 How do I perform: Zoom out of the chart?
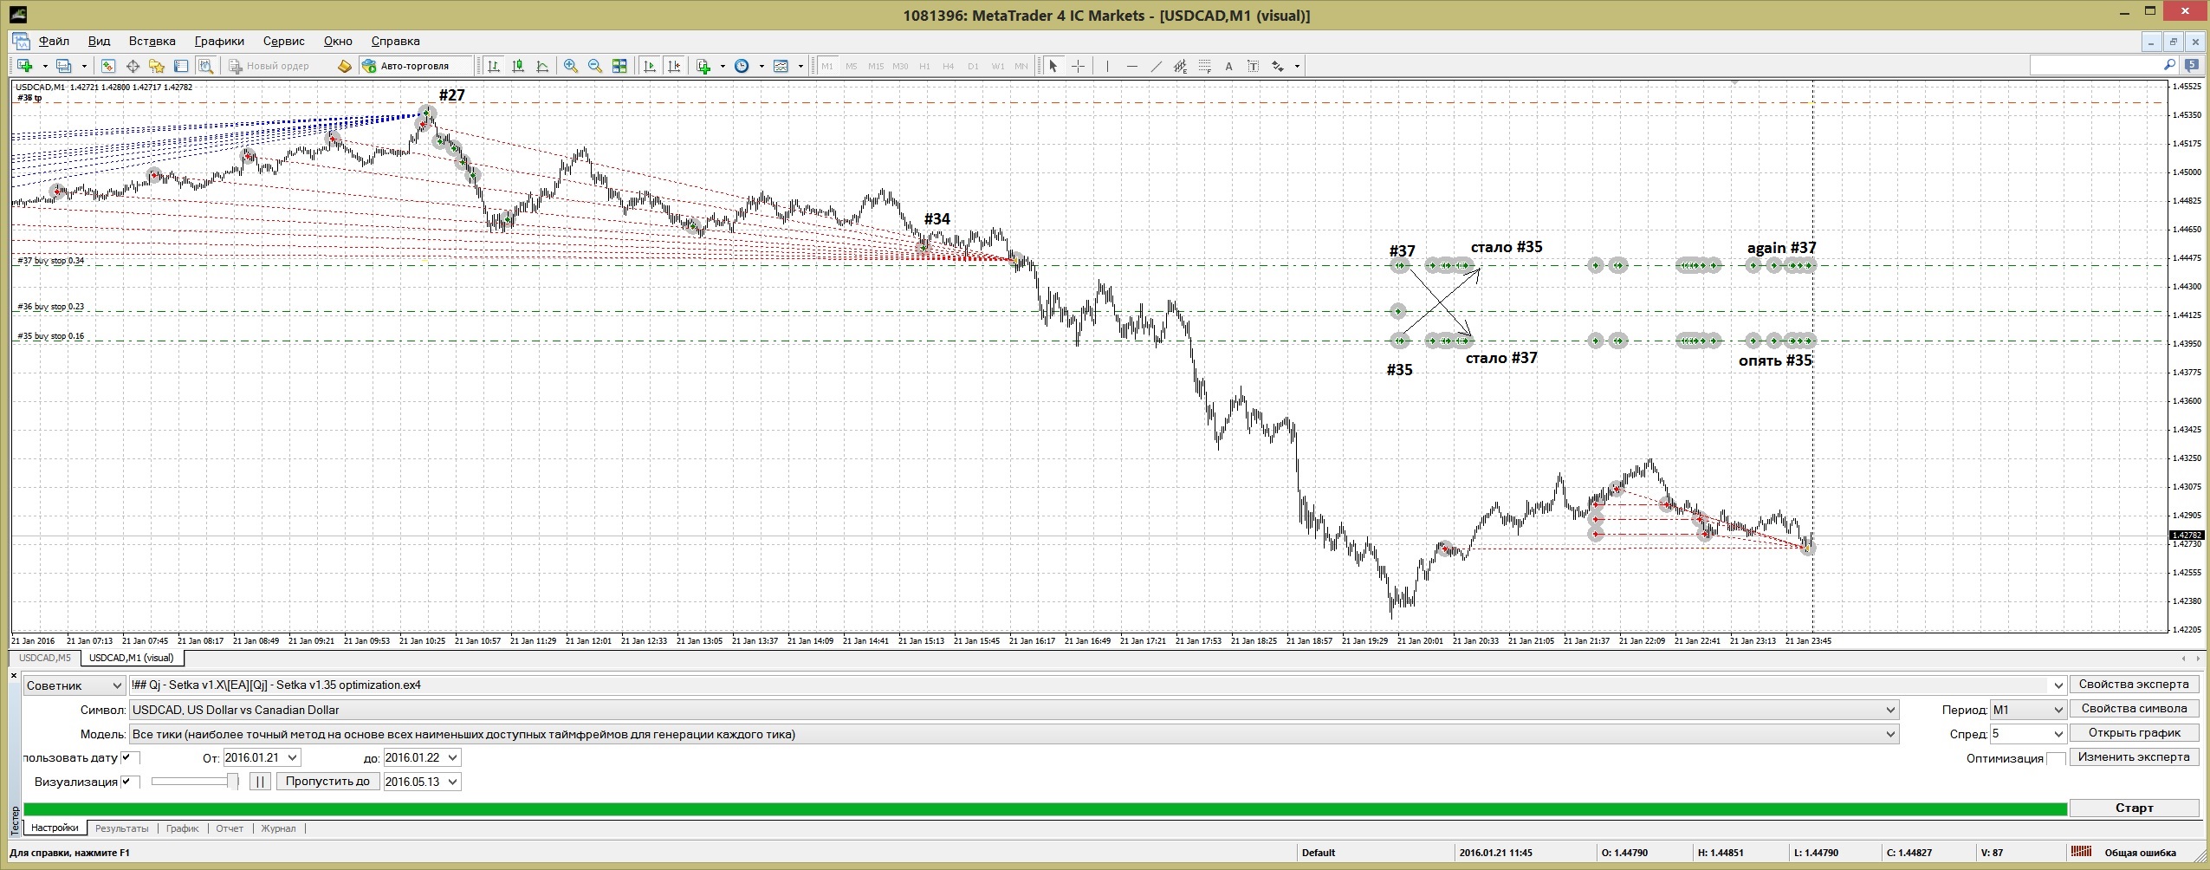595,66
